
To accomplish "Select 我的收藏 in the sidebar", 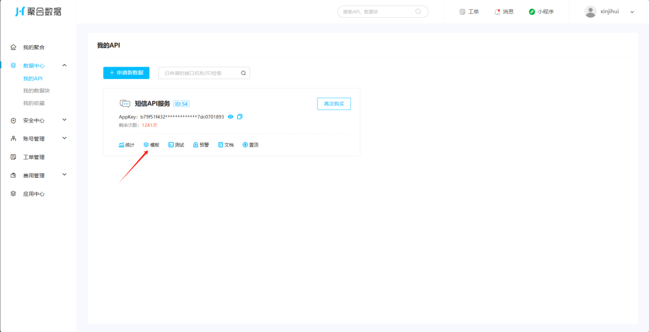I will [34, 103].
